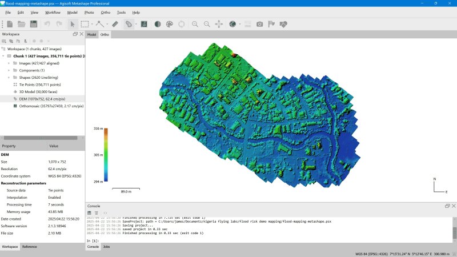Select the Ruler measurement tool
The width and height of the screenshot is (457, 257).
click(115, 24)
